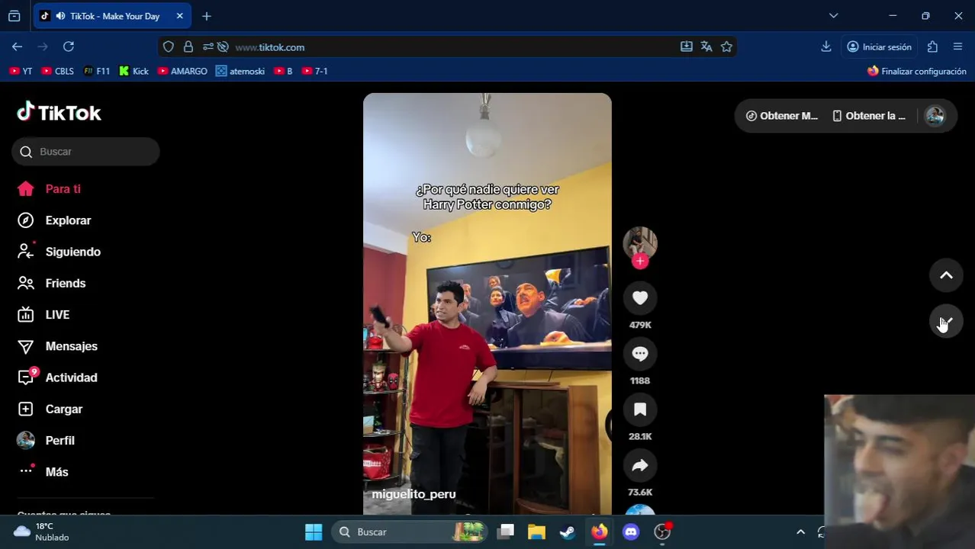Open the Para ti feed
This screenshot has width=975, height=549.
[x=63, y=189]
